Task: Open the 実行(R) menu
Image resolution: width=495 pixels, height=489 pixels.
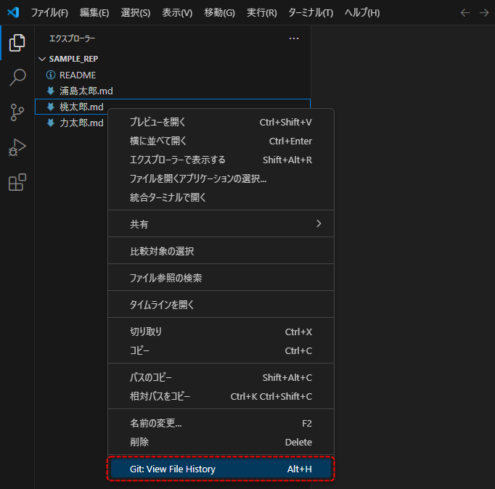Action: point(262,13)
